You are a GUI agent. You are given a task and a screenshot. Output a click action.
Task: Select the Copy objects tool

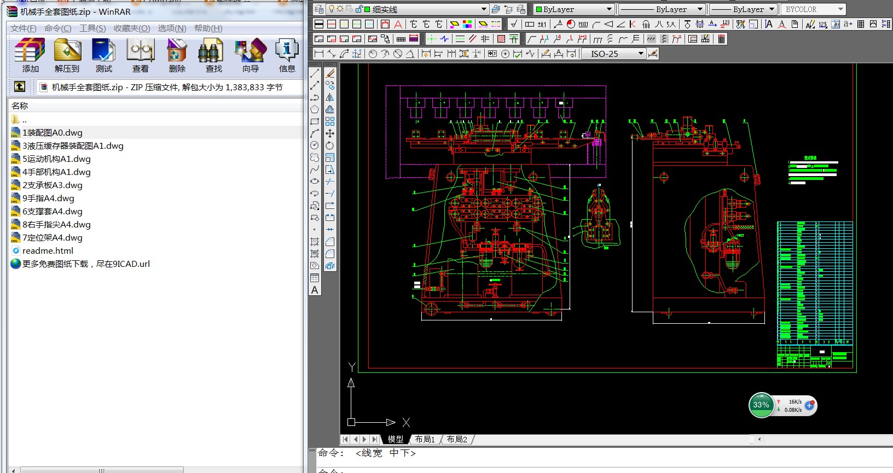point(330,85)
